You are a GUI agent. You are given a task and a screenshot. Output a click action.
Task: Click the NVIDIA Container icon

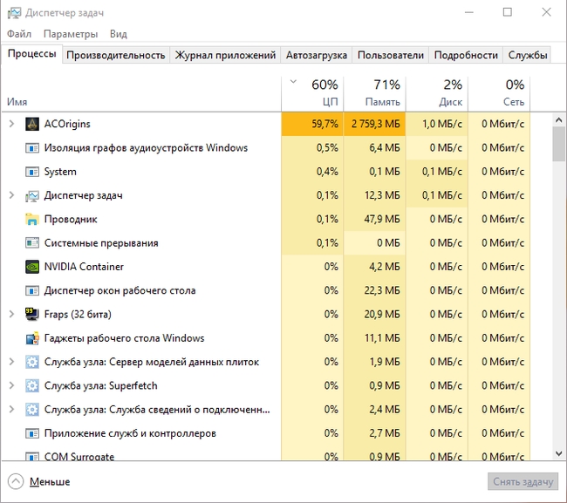tap(32, 267)
